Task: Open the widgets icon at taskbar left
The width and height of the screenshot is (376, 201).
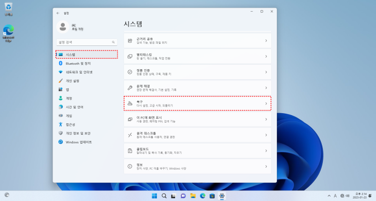Action: pos(7,195)
